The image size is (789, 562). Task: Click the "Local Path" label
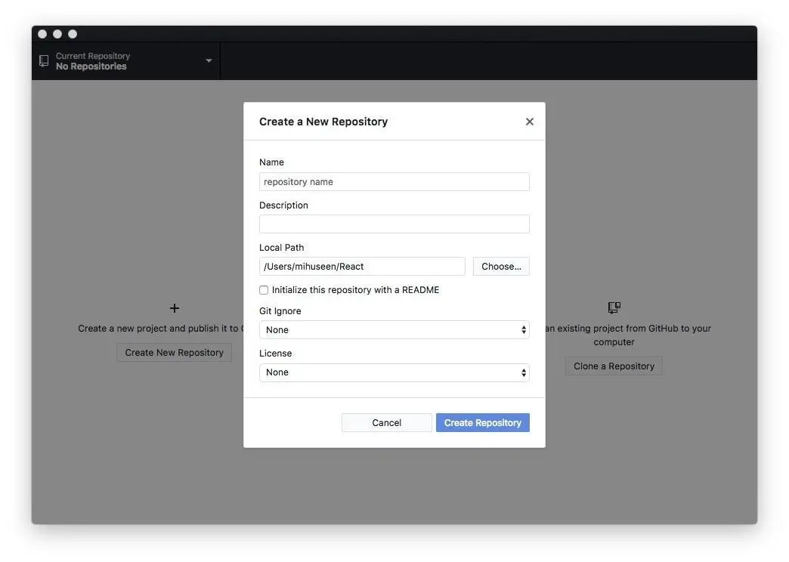pyautogui.click(x=281, y=248)
